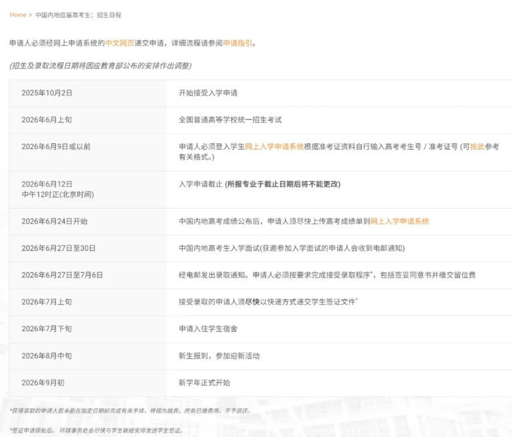Open 网上入学申请系统 link in the June 9 row
Viewport: 512px width, 437px height.
(274, 146)
